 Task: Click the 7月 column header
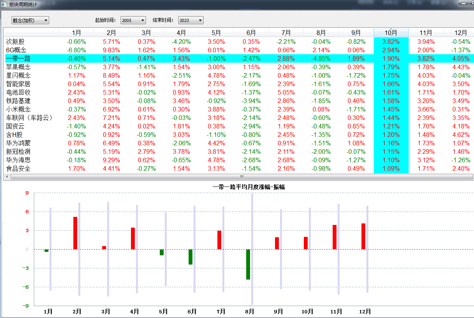coord(286,33)
